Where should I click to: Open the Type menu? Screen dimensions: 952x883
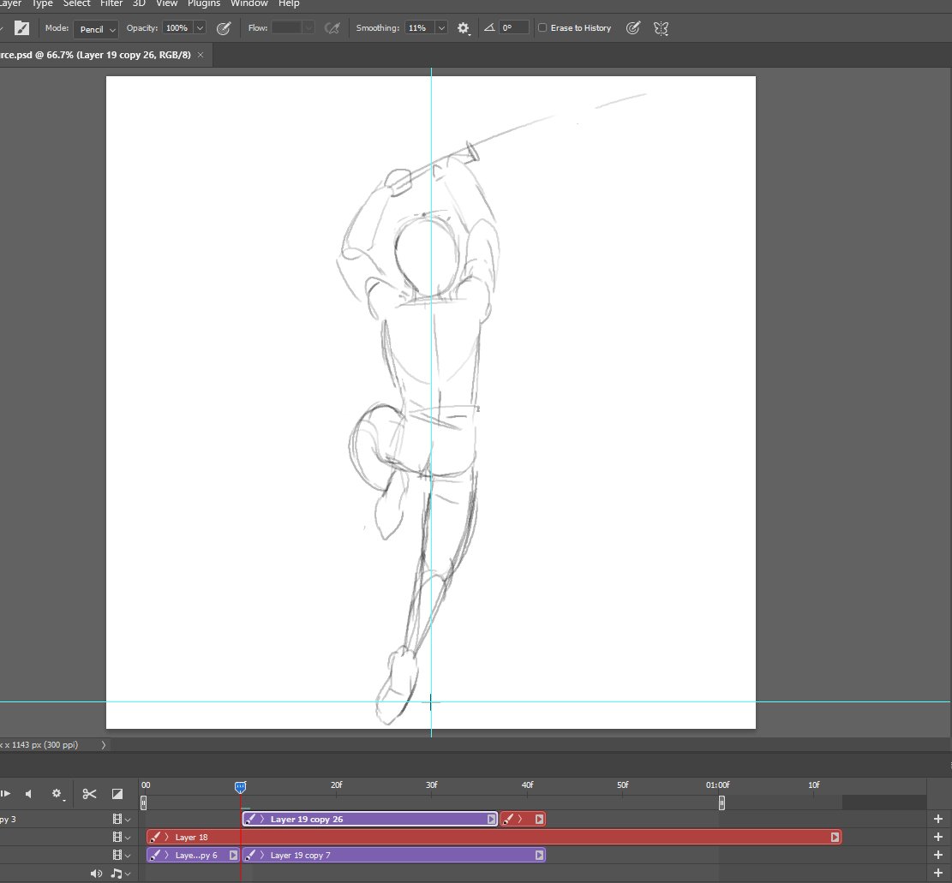click(42, 3)
